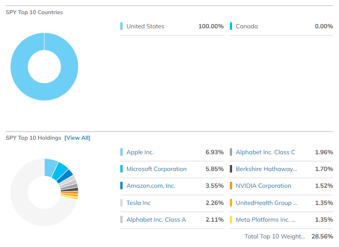Open the Tesla Inc holding link
The width and height of the screenshot is (339, 247).
tap(138, 203)
